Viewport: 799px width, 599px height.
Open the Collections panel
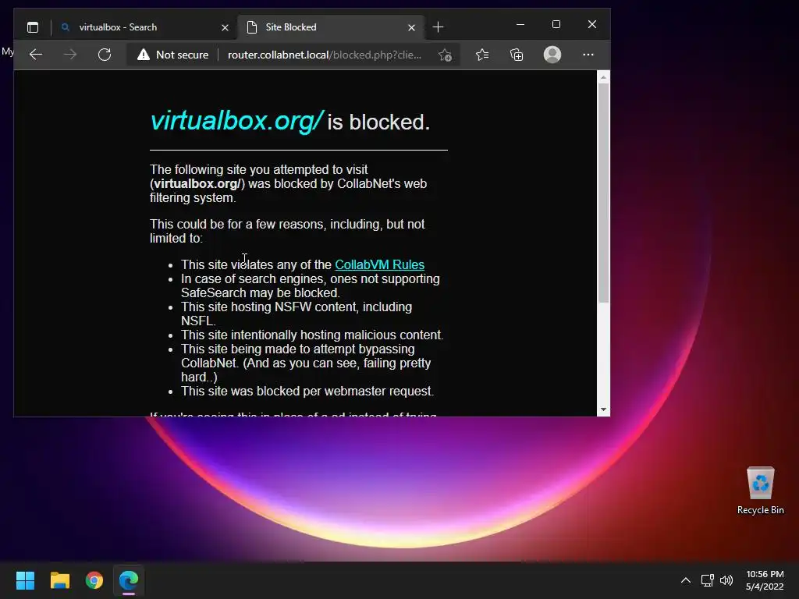coord(517,55)
